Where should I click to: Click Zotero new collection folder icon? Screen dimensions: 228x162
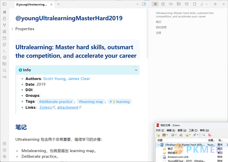tap(158, 135)
